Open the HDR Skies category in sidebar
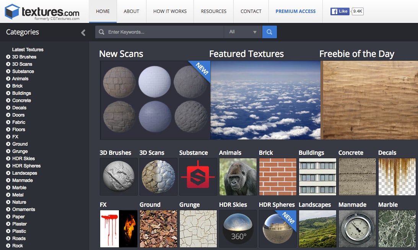Viewport: 418px width, 250px height. pos(23,159)
